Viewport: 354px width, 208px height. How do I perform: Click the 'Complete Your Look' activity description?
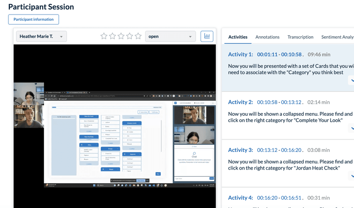tap(290, 117)
